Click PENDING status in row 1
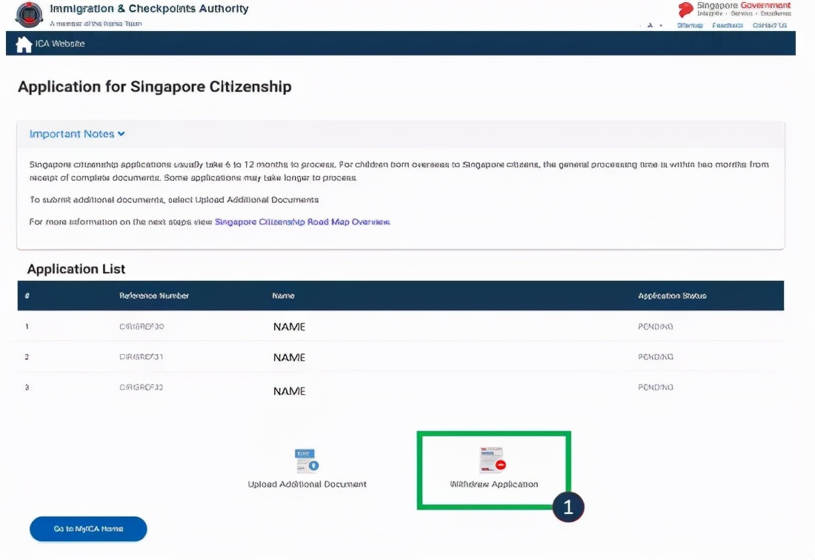 656,327
